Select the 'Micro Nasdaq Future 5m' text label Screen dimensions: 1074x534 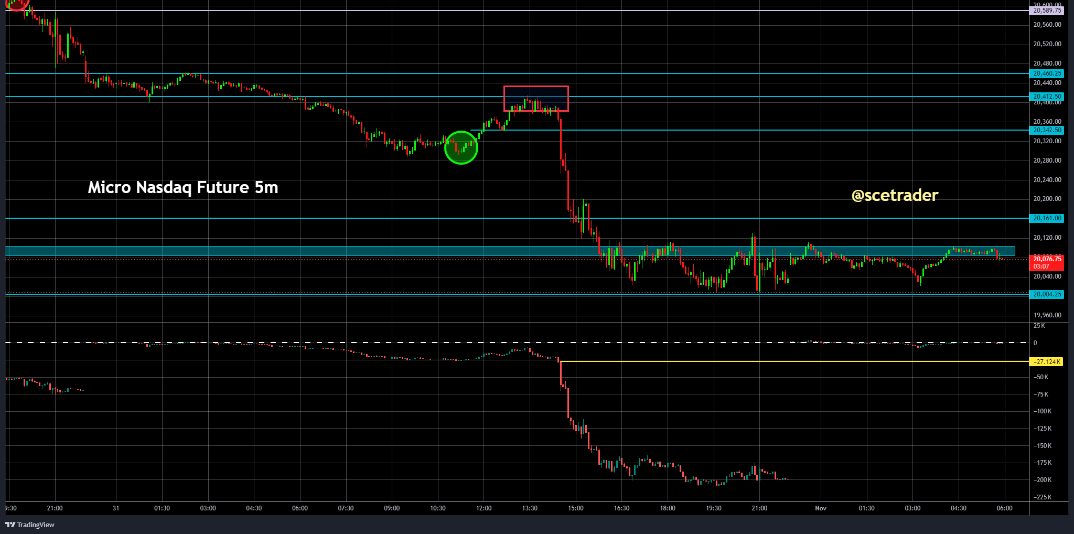coord(183,187)
